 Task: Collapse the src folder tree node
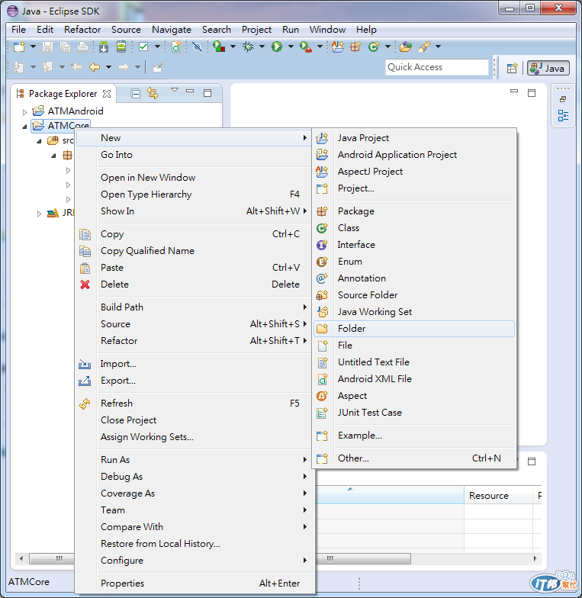39,141
